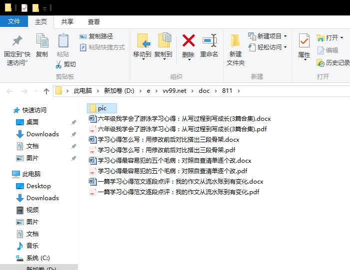
Task: Click the 811 breadcrumb segment
Action: (x=227, y=91)
